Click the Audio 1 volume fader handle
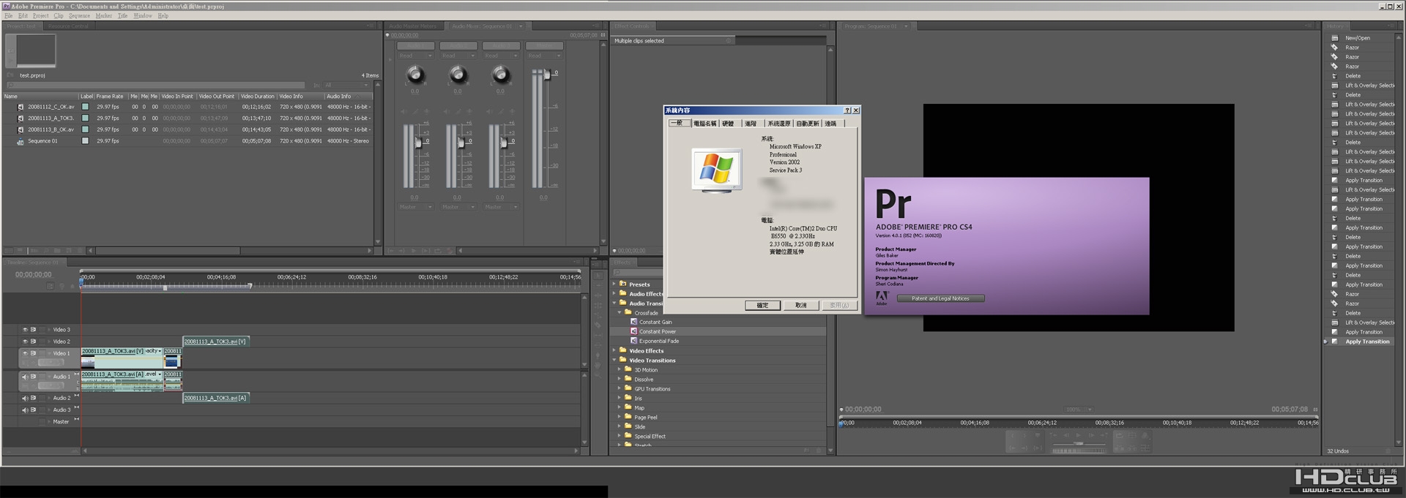Screen dimensions: 1406x498 pos(419,143)
